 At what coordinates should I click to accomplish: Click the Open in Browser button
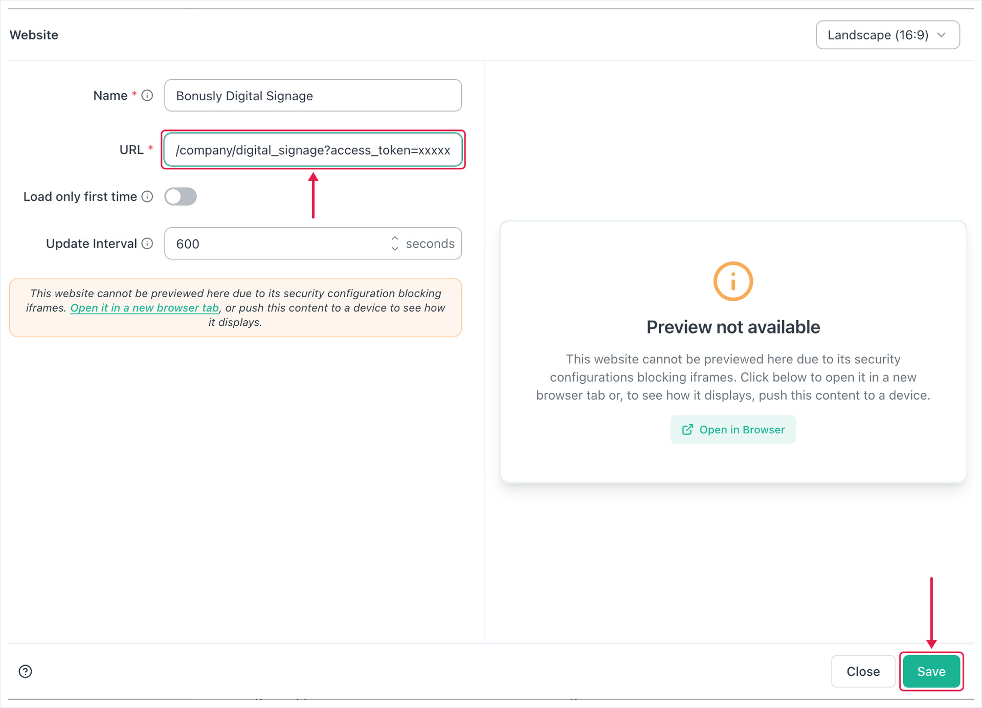pos(733,429)
